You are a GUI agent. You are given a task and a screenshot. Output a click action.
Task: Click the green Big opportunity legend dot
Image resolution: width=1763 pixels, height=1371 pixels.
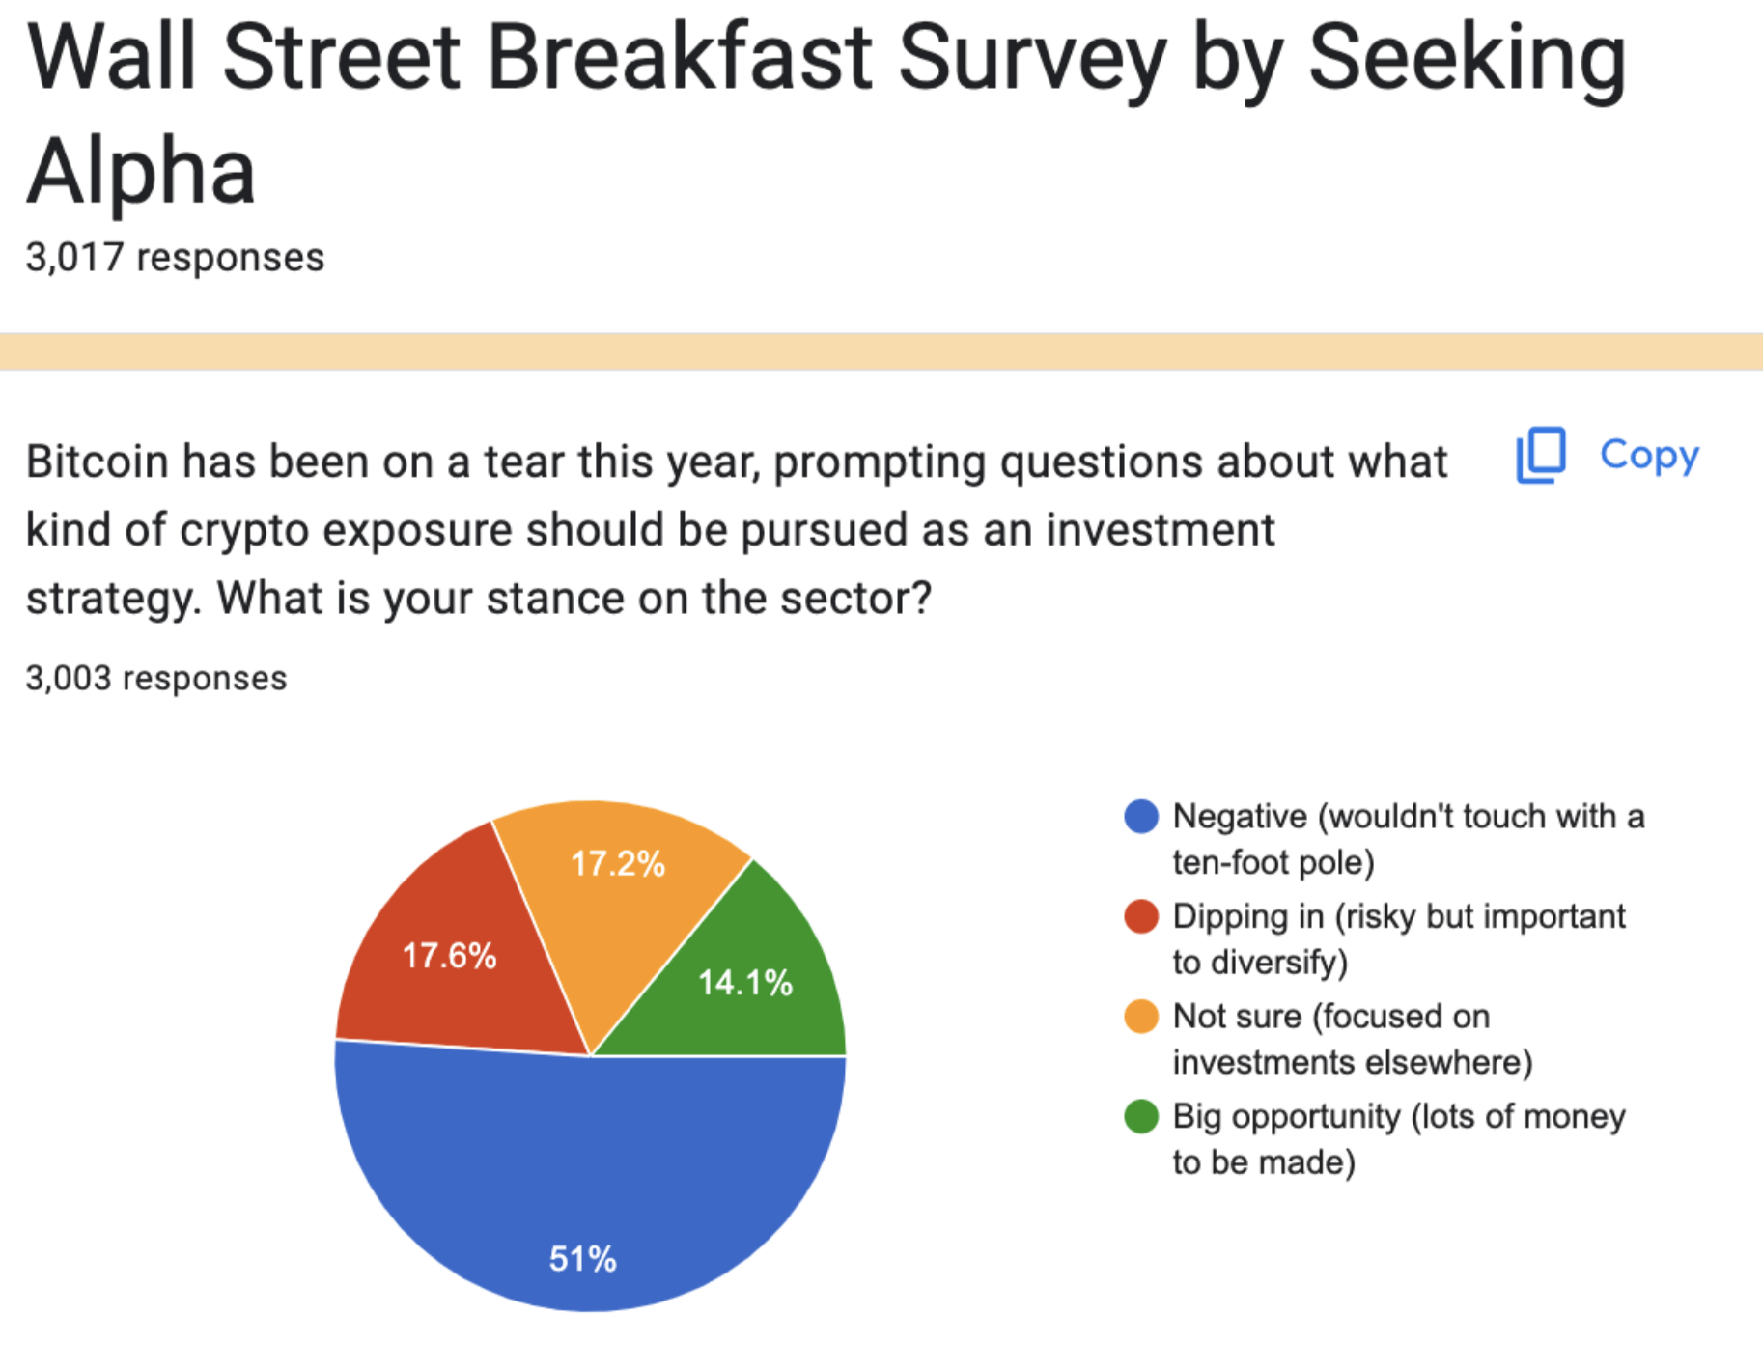[1141, 1117]
